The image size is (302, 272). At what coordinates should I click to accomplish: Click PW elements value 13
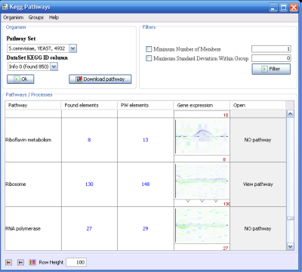[x=146, y=140]
